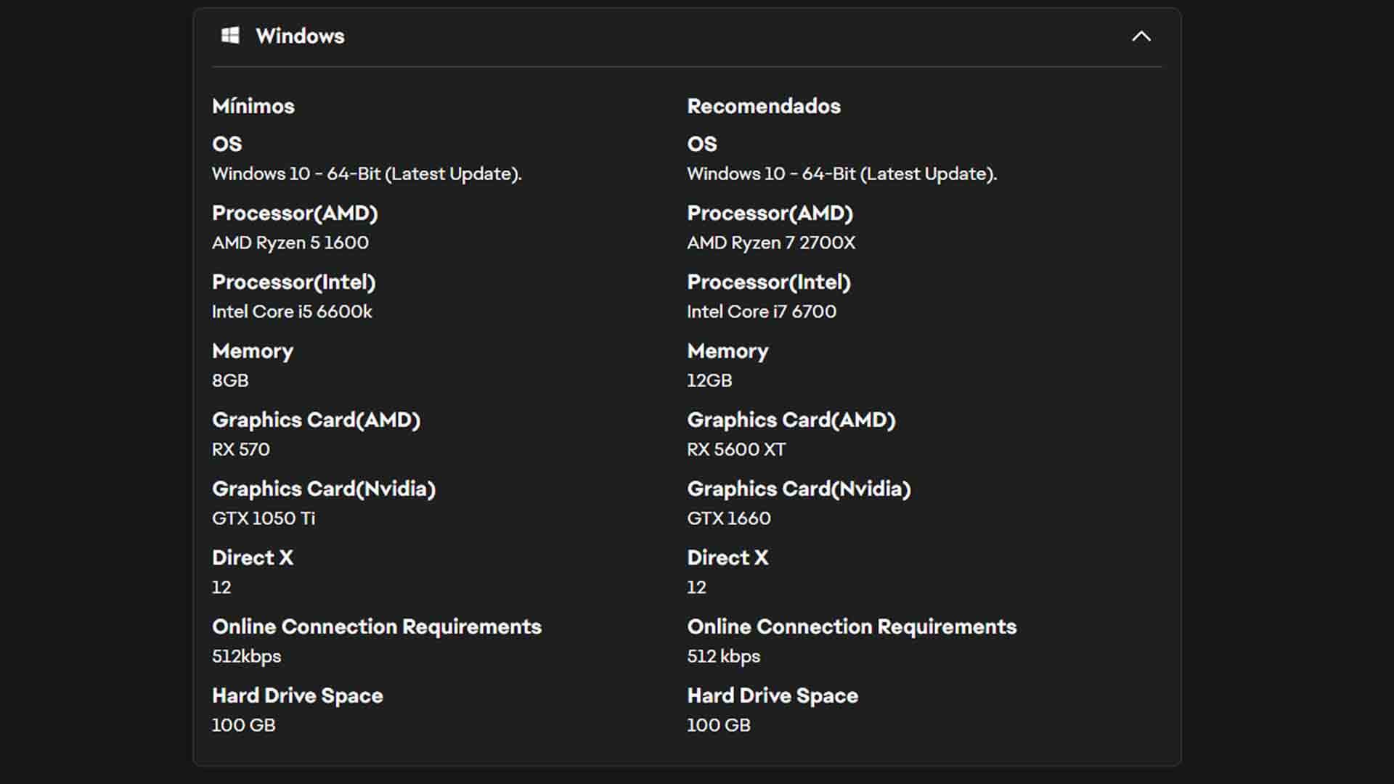Viewport: 1394px width, 784px height.
Task: Select minimum OS value Windows 10 64-Bit
Action: [x=367, y=174]
